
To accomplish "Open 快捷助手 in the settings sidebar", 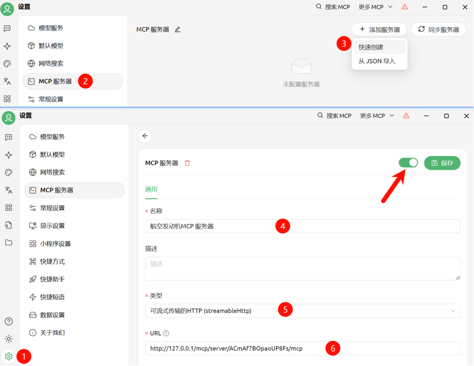I will (x=74, y=279).
